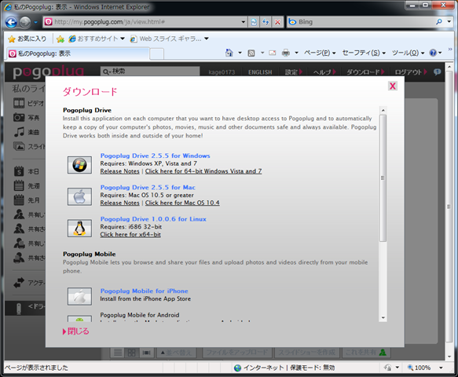Click the stop loading X icon
Viewport: 458px width, 377px height.
278,22
